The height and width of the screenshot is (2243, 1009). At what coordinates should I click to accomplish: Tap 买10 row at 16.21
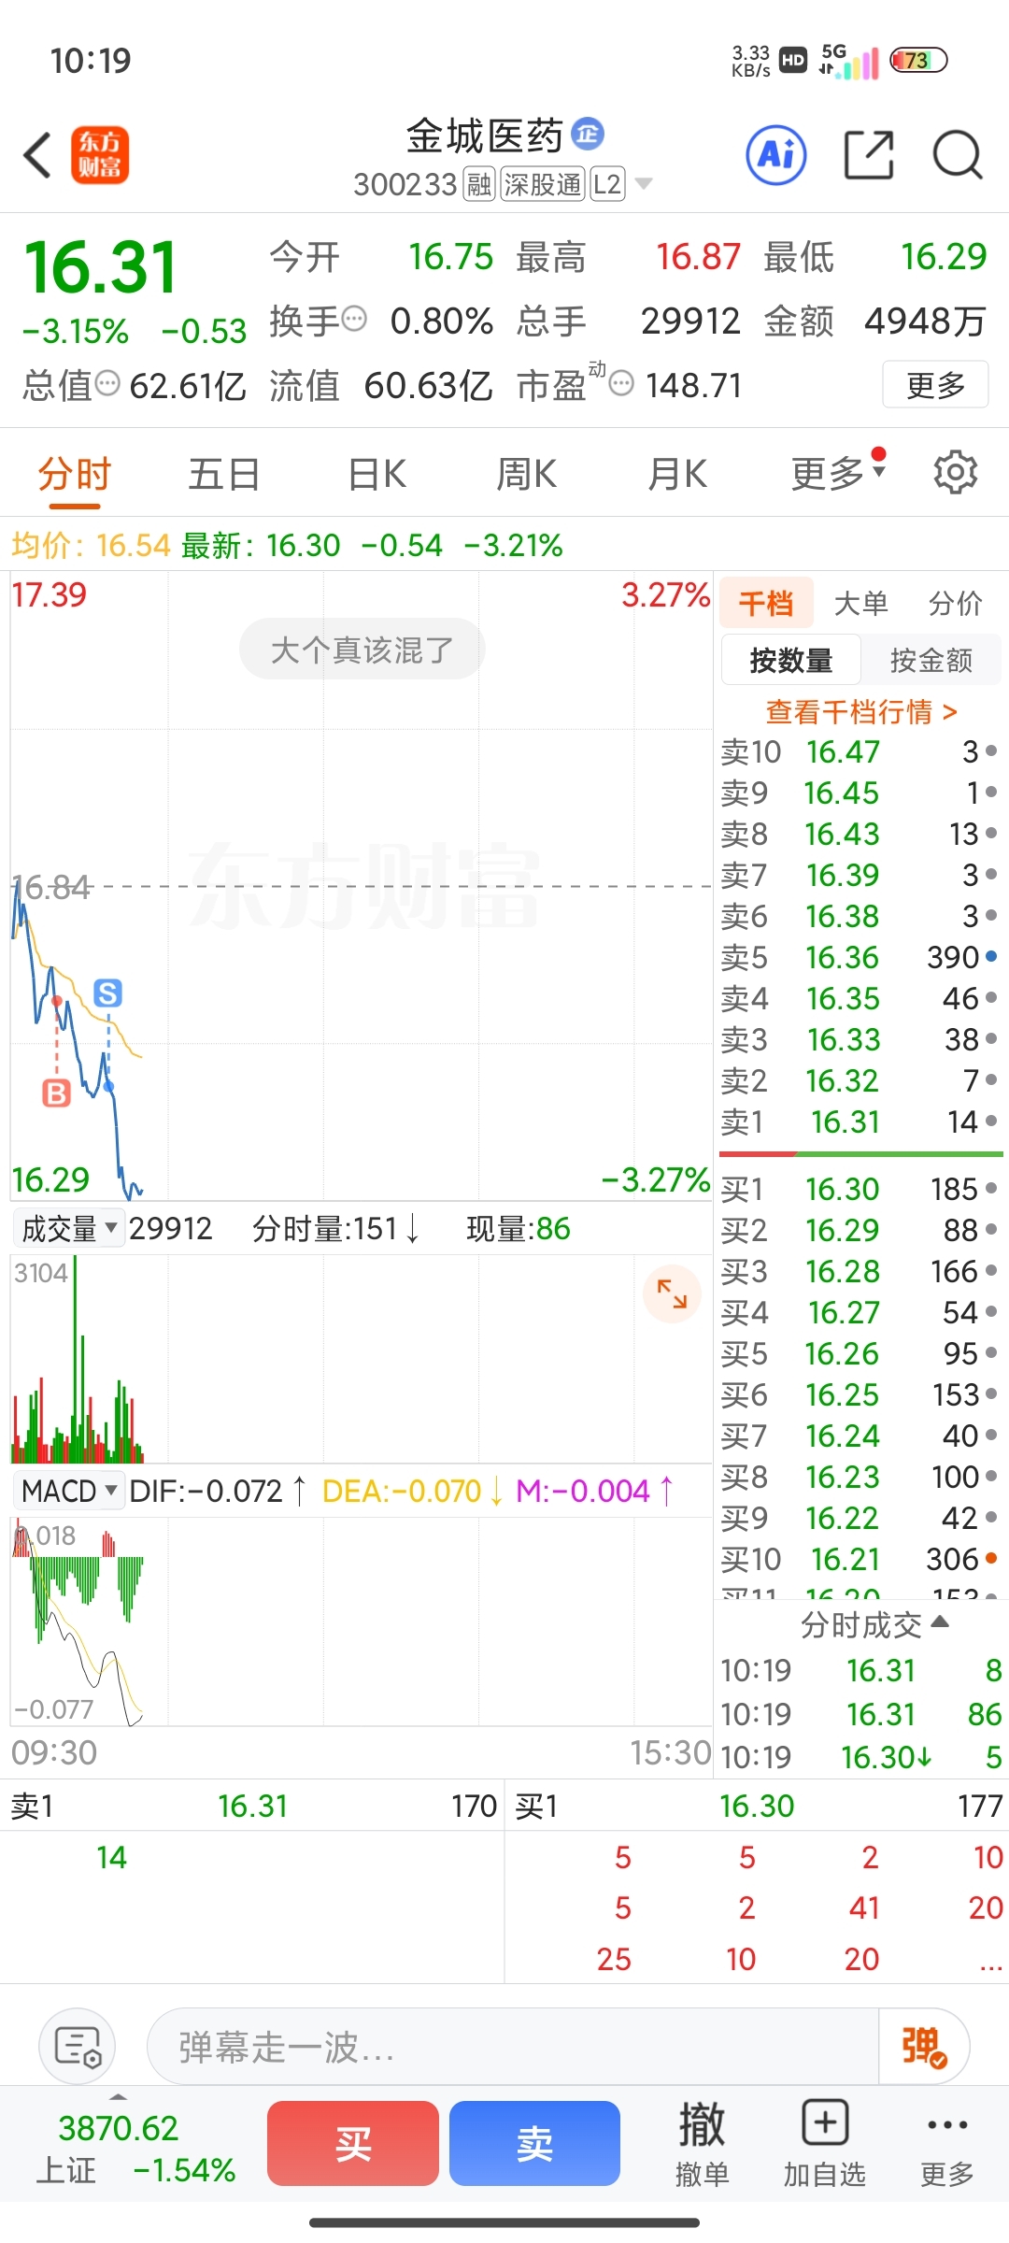[860, 1559]
